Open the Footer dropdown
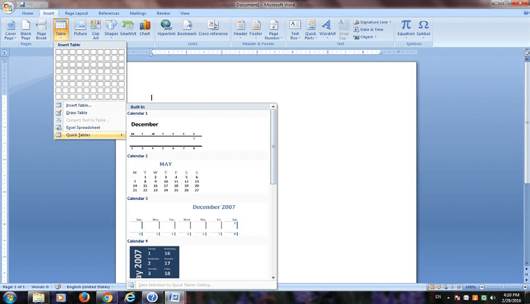 (256, 29)
